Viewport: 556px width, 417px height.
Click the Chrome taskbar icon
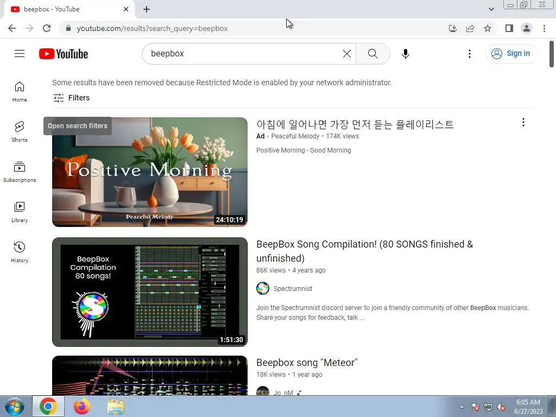click(48, 406)
